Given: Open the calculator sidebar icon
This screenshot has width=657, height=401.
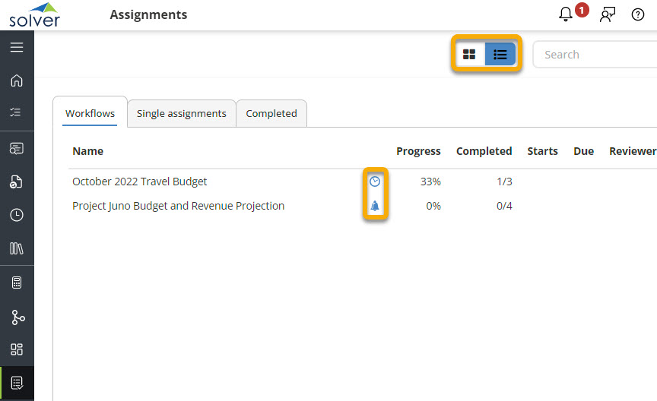Looking at the screenshot, I should (x=17, y=283).
